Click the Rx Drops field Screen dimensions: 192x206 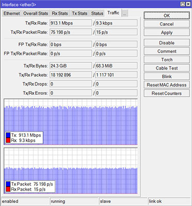(x=116, y=84)
